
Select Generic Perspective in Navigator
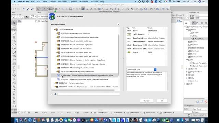(x=200, y=63)
